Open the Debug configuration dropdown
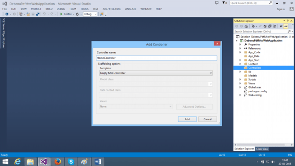 click(90, 14)
